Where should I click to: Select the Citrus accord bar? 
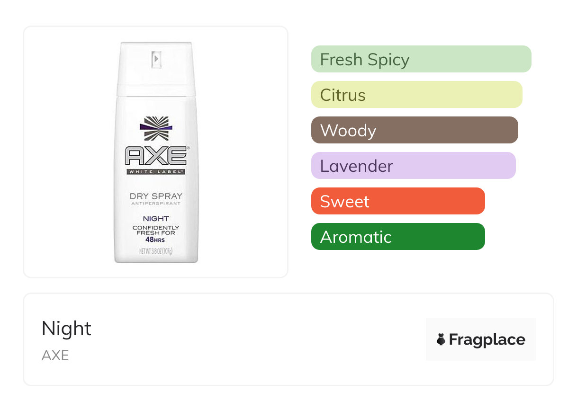tap(416, 95)
